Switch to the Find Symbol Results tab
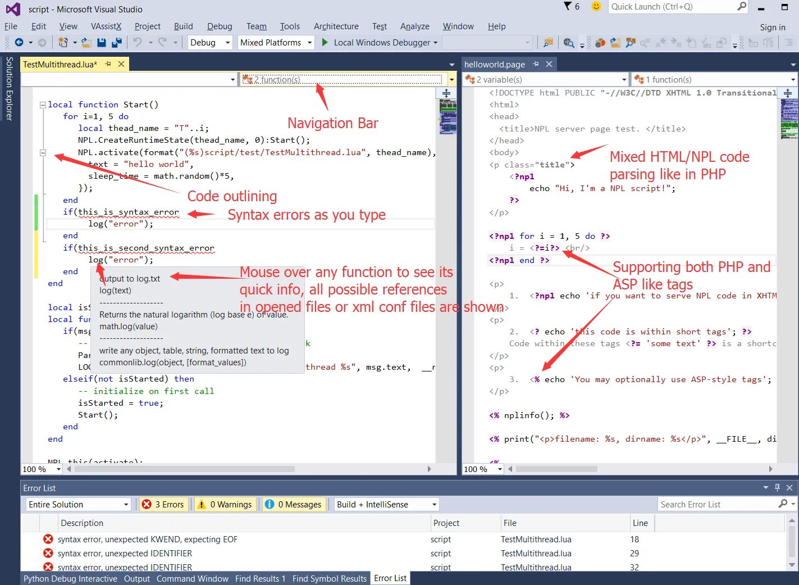The width and height of the screenshot is (799, 585). (330, 579)
